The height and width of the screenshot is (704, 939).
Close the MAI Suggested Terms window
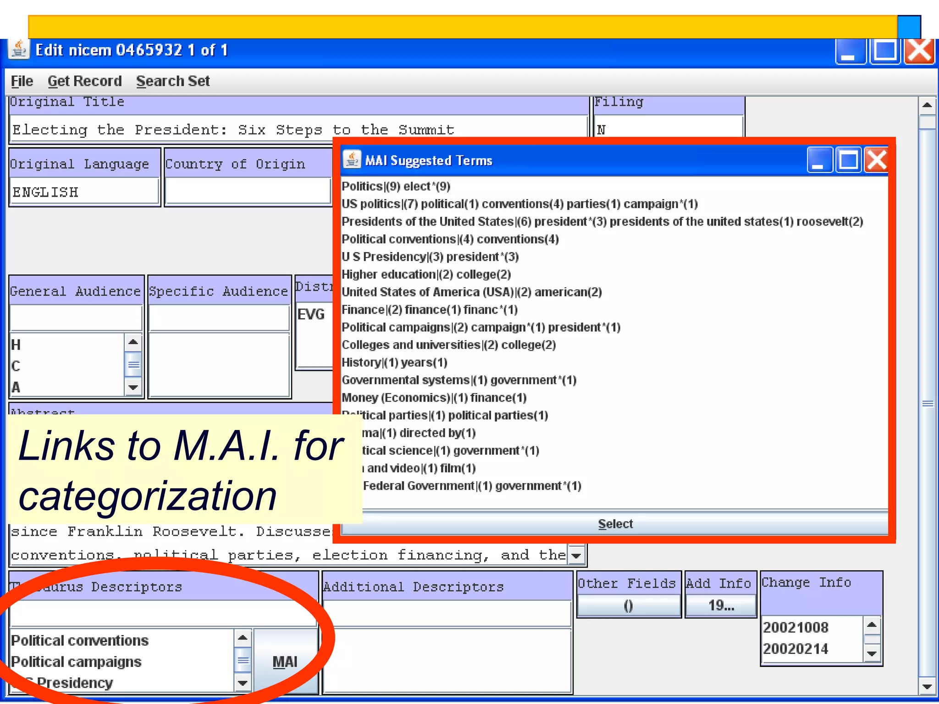[876, 160]
